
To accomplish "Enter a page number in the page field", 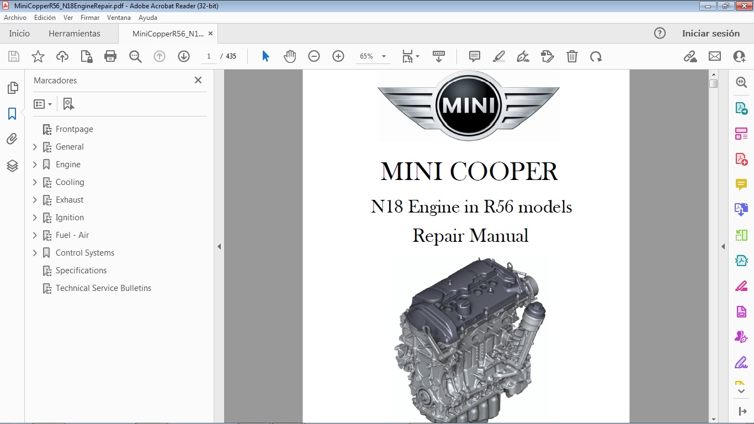I will 208,56.
